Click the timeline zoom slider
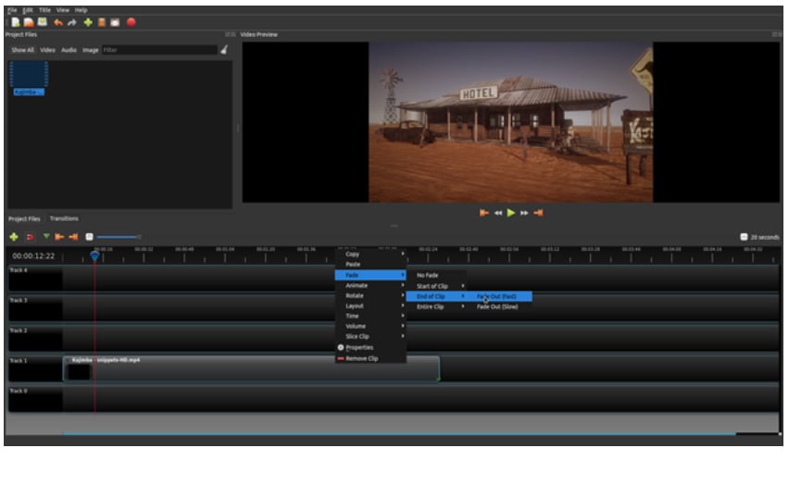 click(x=119, y=237)
